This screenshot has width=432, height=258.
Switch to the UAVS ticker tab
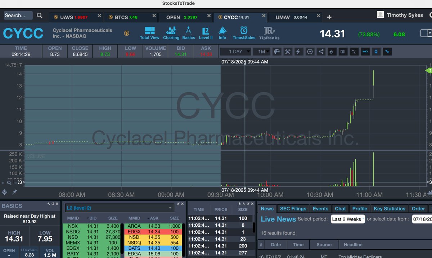click(76, 17)
